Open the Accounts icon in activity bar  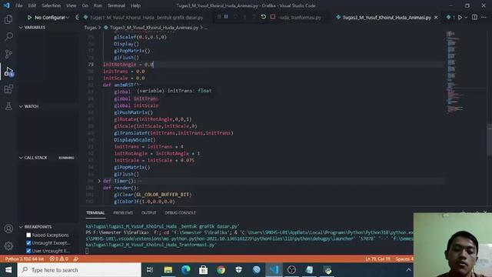pyautogui.click(x=8, y=229)
